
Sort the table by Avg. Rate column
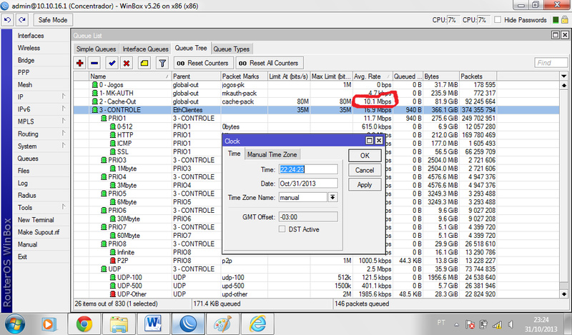(x=372, y=76)
